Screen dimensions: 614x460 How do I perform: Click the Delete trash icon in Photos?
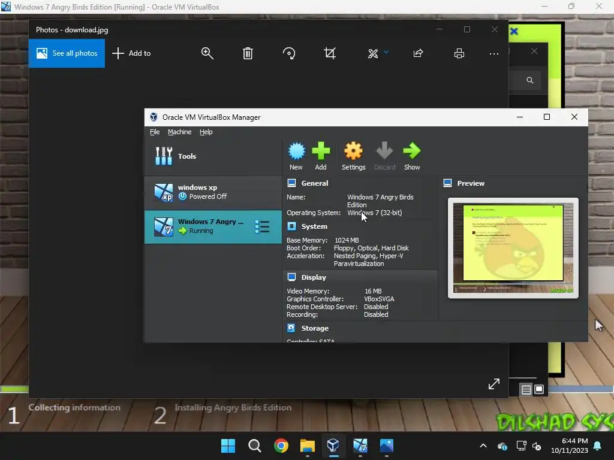(248, 53)
